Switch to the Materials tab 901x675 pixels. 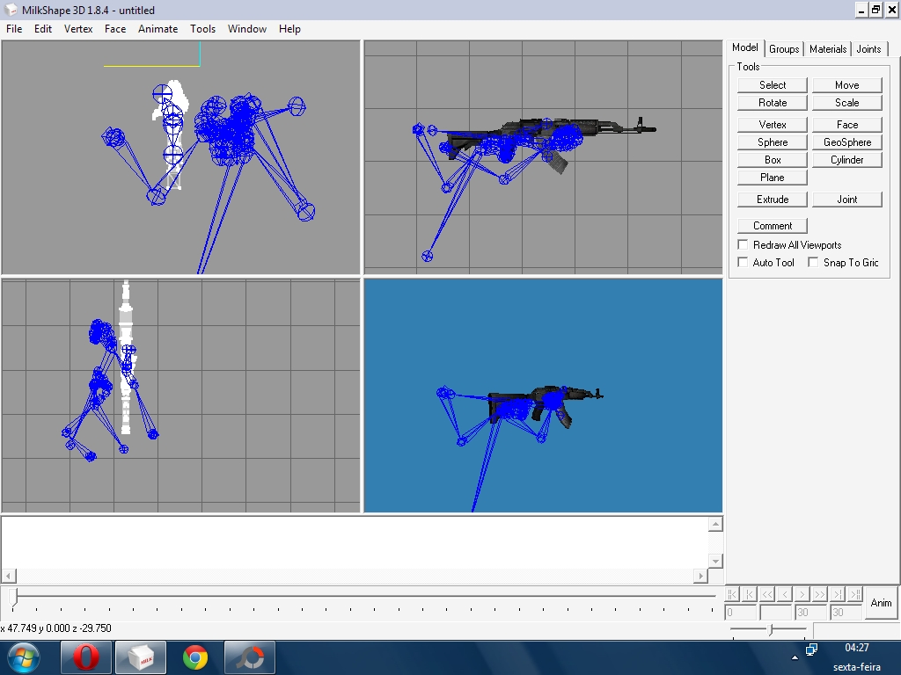point(828,49)
